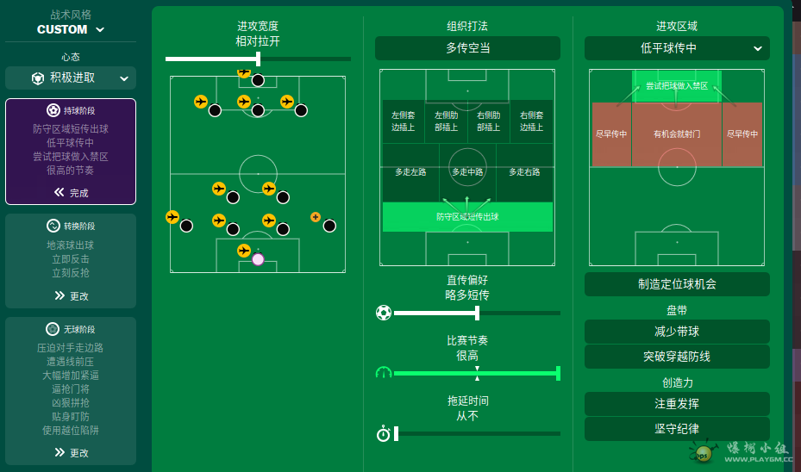
Task: Open the 战术风格 CUSTOM dropdown
Action: (x=71, y=29)
